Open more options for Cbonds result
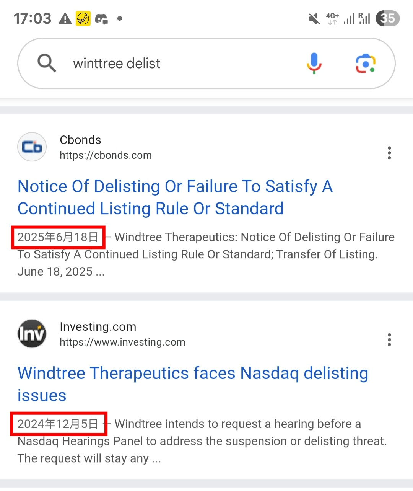This screenshot has height=491, width=413. [x=389, y=153]
